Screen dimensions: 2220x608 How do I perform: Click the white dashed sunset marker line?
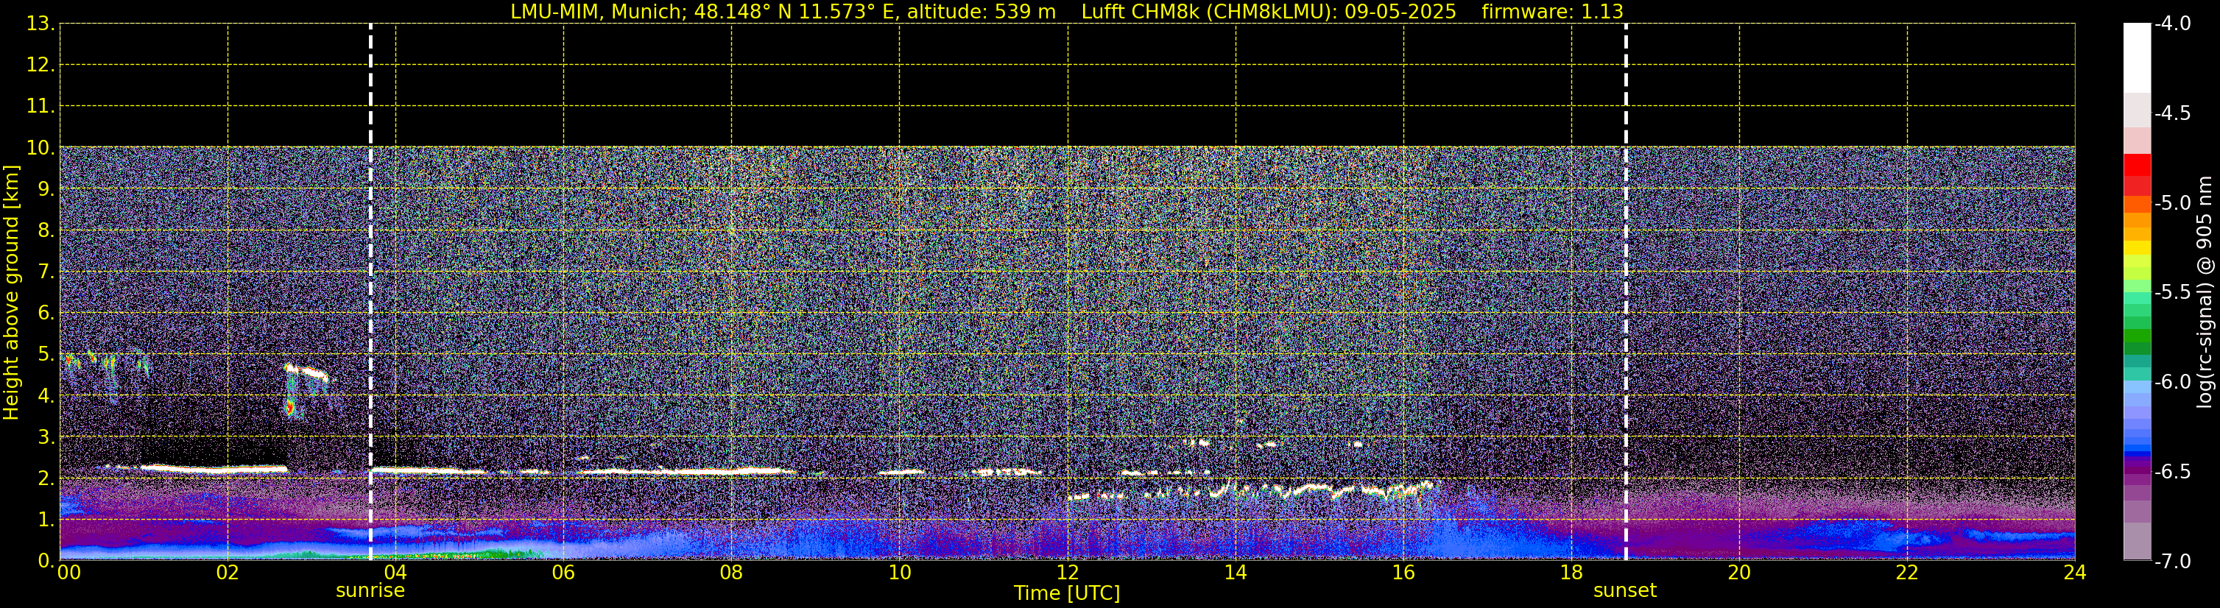[x=1627, y=293]
